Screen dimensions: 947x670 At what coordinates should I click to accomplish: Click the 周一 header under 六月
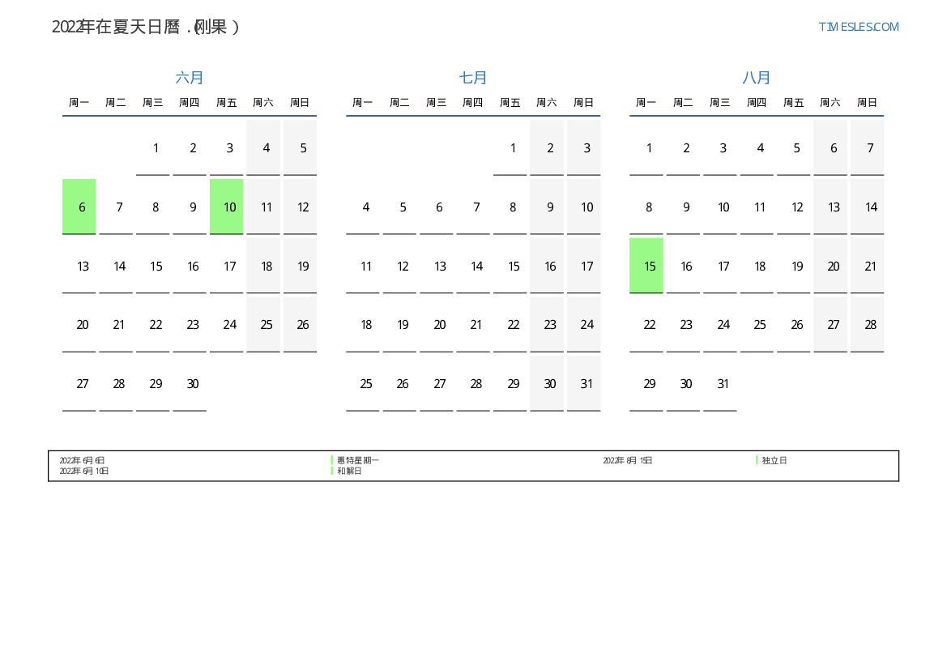[x=79, y=103]
